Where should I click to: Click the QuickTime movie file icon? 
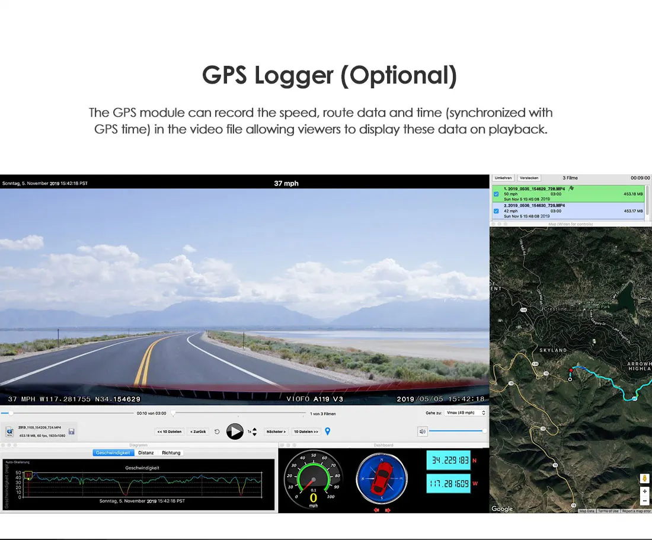click(x=9, y=432)
